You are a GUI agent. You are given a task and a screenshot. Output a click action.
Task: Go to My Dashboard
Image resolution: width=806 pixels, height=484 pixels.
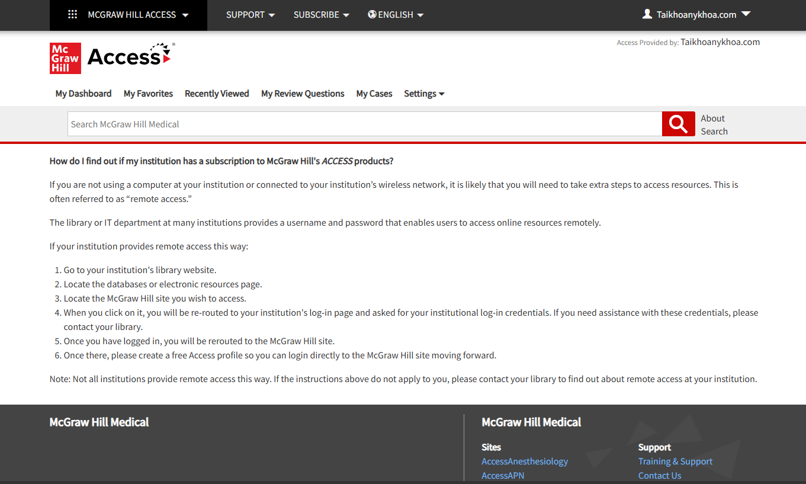[x=84, y=94]
